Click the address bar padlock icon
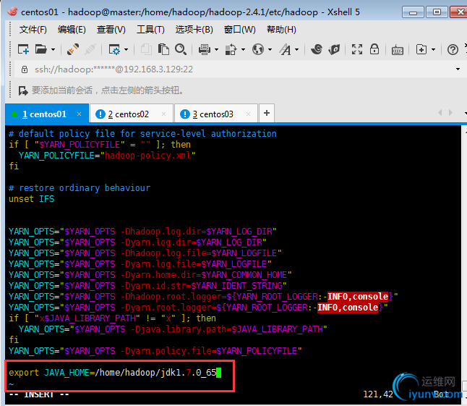Screen dimensions: 467x406 click(x=25, y=69)
